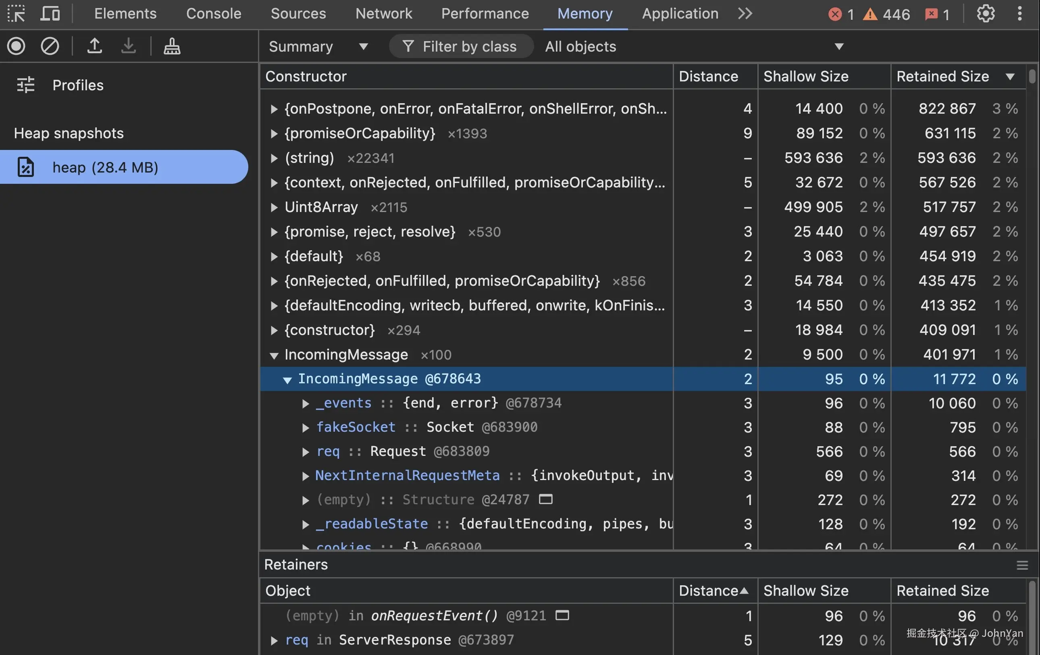Viewport: 1040px width, 655px height.
Task: Click the error count badge
Action: pos(841,15)
